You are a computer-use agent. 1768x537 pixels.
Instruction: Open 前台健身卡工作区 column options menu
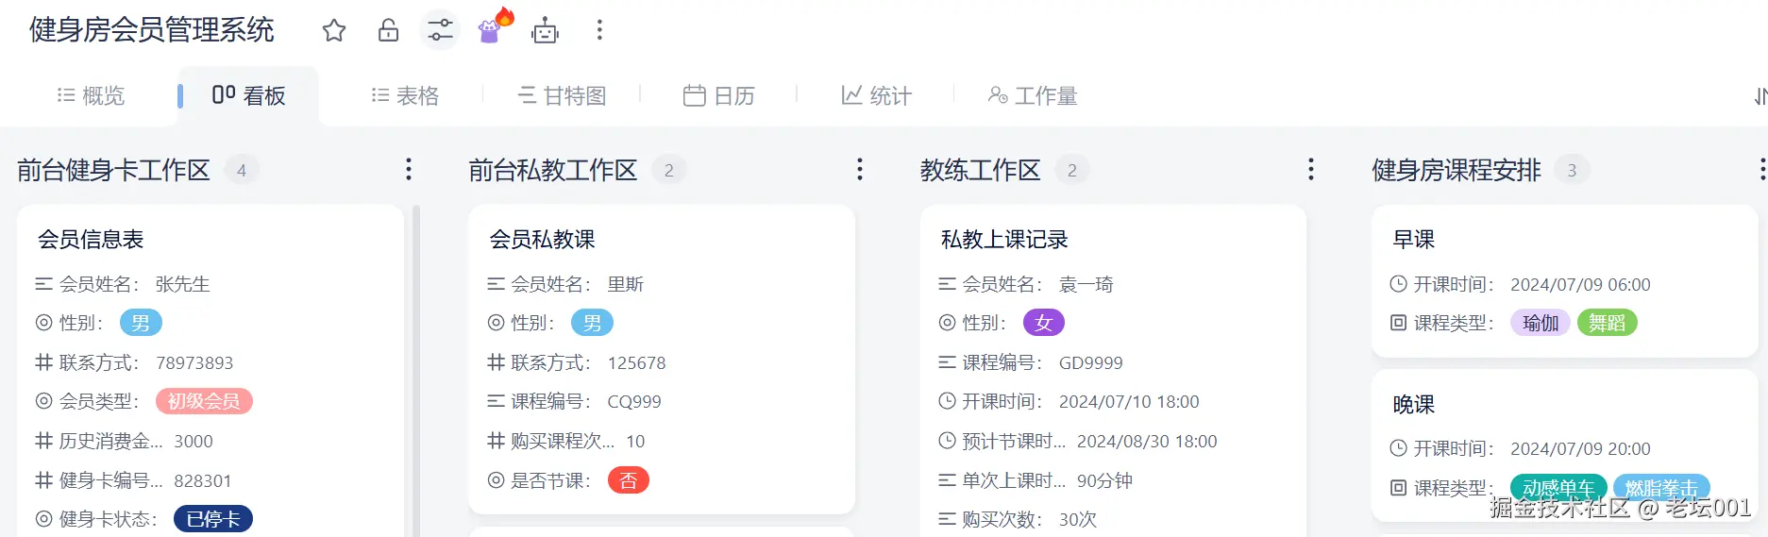(408, 169)
